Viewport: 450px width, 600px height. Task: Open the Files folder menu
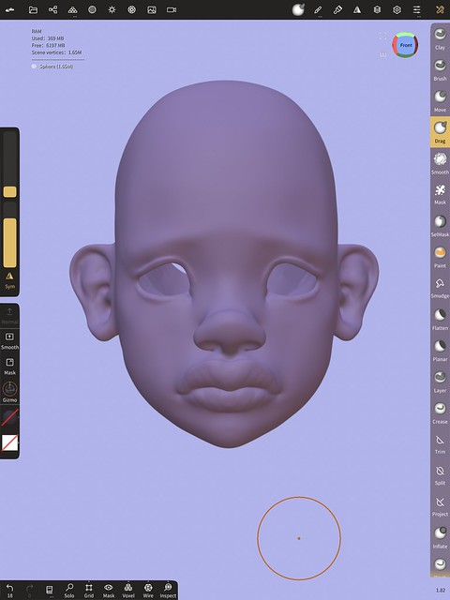(34, 10)
